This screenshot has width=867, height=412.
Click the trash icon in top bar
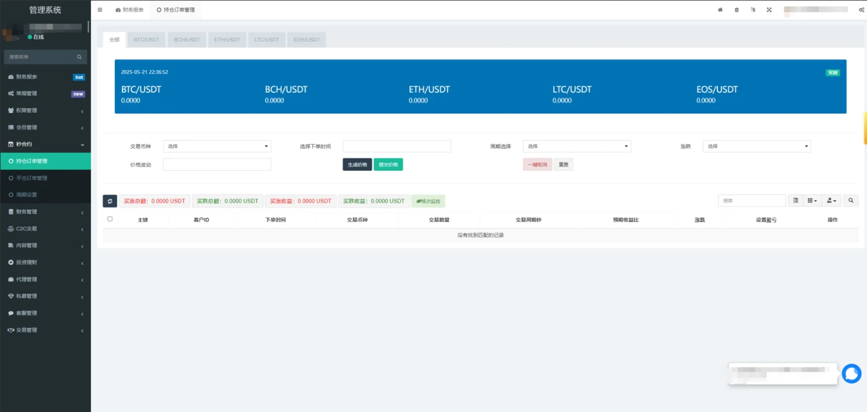pyautogui.click(x=736, y=10)
